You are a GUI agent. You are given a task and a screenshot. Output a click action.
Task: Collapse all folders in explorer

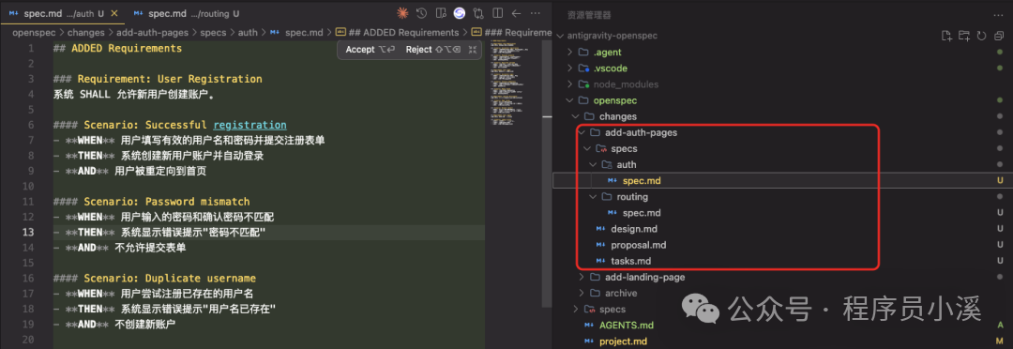999,36
